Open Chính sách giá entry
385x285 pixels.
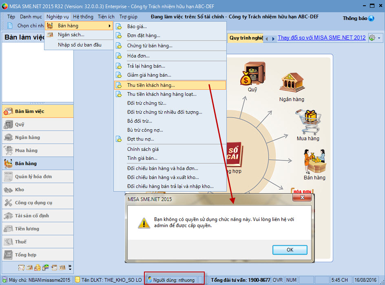pos(170,149)
